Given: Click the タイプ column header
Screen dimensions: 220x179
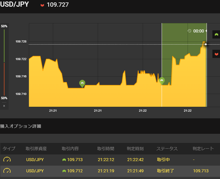Looking at the screenshot, I should pos(9,148).
